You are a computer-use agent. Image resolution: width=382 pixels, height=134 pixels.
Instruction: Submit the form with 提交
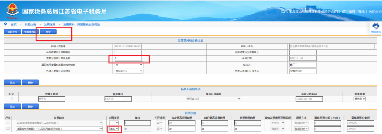(48, 32)
